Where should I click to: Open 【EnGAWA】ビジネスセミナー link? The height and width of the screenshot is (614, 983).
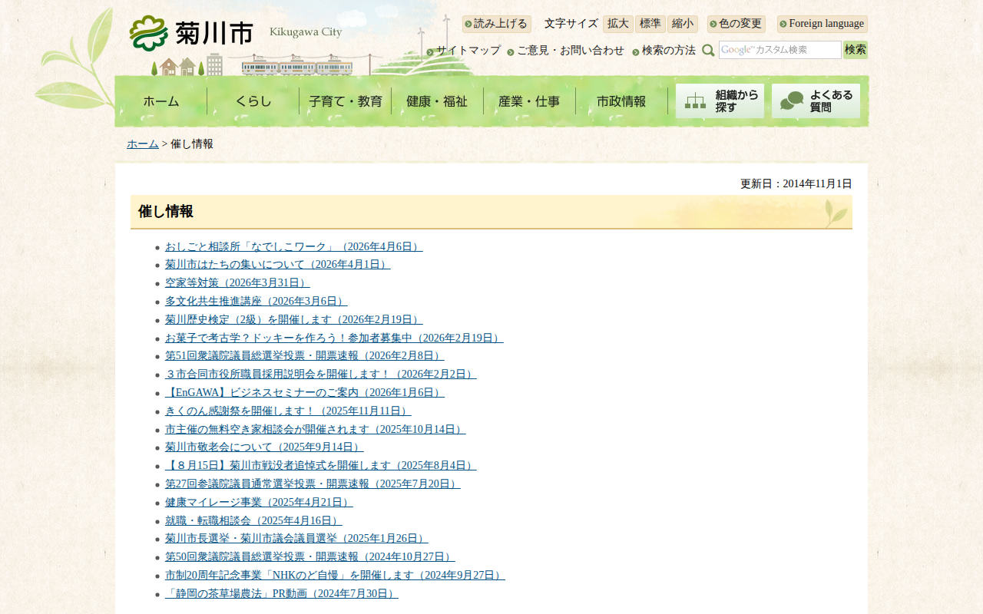[x=304, y=393]
